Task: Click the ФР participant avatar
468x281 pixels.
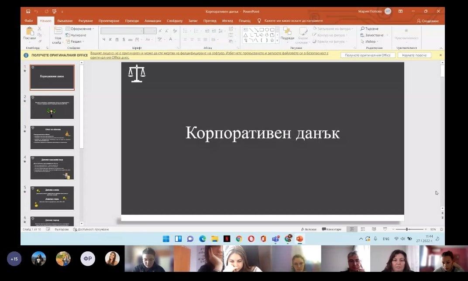Action: 88,259
